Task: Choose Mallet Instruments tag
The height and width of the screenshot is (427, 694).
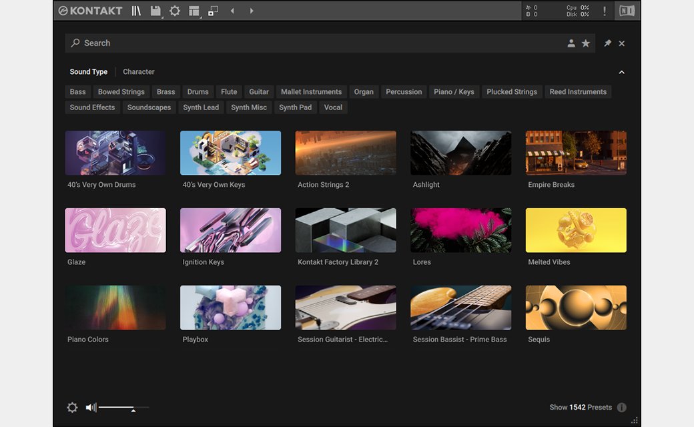Action: (x=311, y=92)
